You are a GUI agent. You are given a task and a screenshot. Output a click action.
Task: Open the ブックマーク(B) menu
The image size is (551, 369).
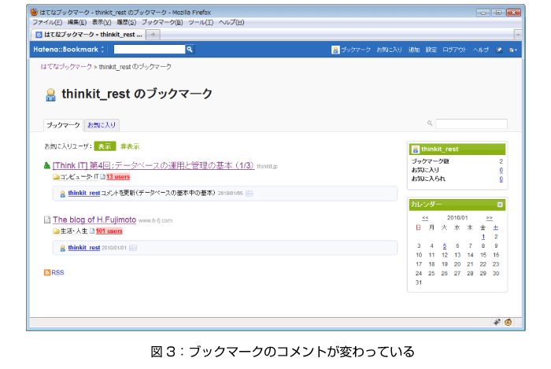click(x=162, y=23)
